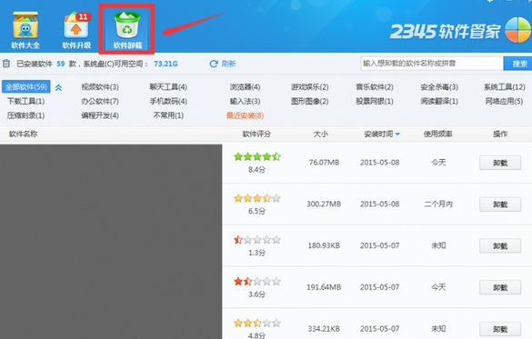This screenshot has height=339, width=532.
Task: Uninstall the 76.07MB software
Action: 500,163
